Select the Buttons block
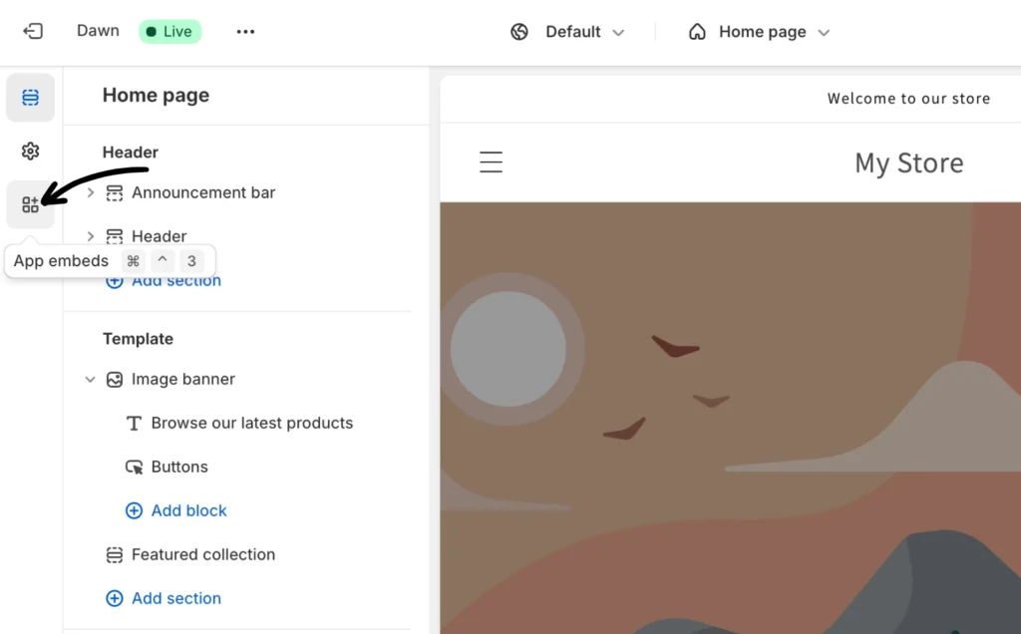Image resolution: width=1021 pixels, height=634 pixels. (x=179, y=468)
